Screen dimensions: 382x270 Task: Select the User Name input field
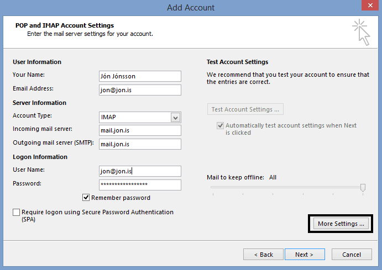(x=139, y=171)
